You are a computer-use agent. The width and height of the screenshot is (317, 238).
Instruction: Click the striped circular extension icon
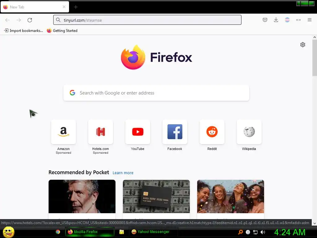[x=287, y=20]
